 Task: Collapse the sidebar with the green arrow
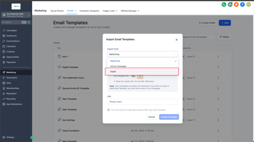(32, 137)
